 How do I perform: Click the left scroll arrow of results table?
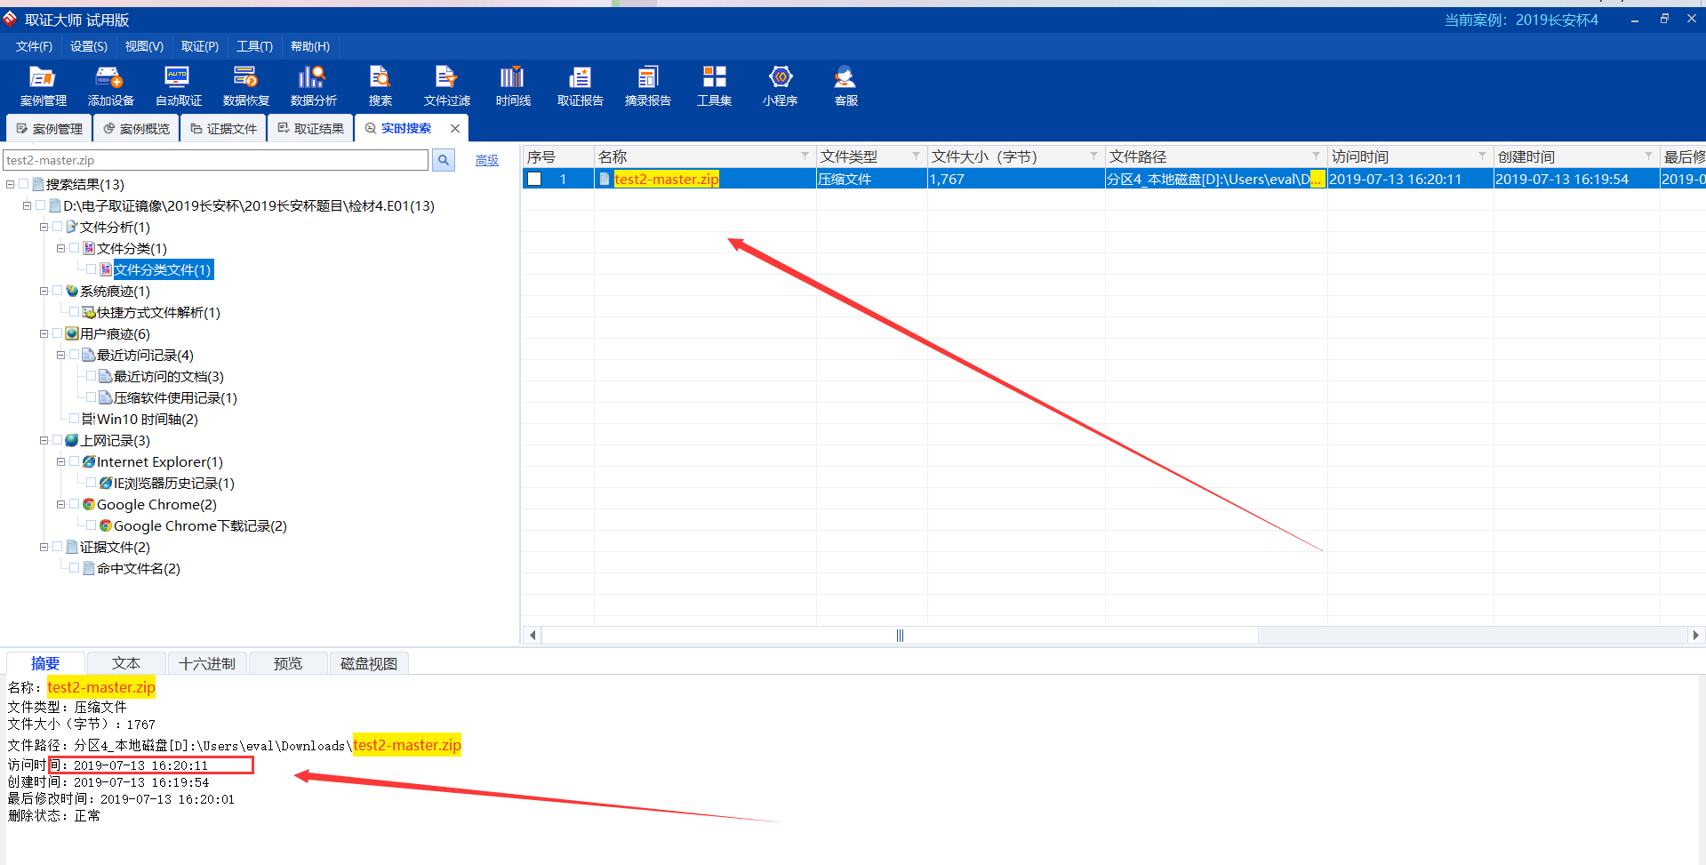[533, 636]
